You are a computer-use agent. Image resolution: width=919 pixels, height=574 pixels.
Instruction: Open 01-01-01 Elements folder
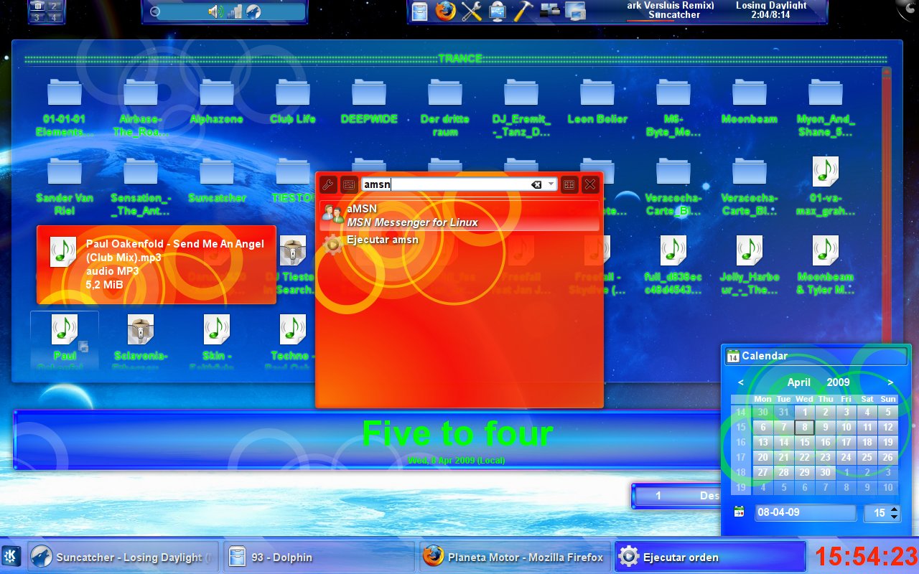pyautogui.click(x=65, y=108)
